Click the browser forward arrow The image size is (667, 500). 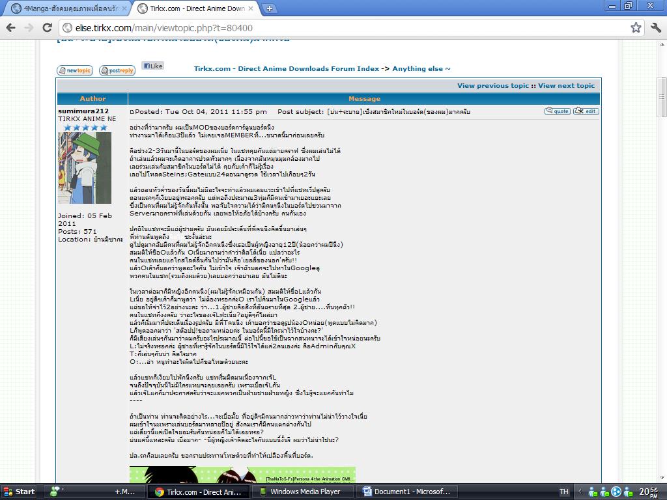pos(29,28)
